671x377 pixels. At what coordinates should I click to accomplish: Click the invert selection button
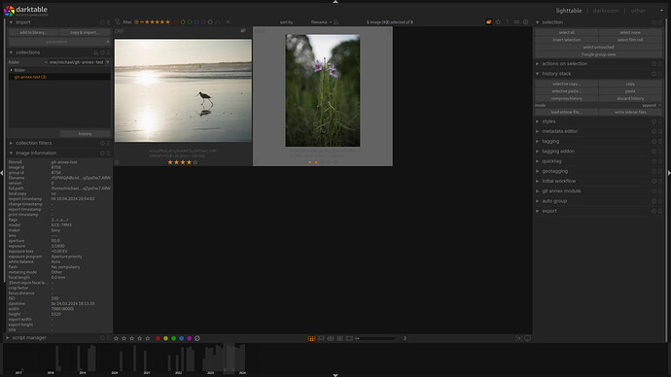click(567, 40)
